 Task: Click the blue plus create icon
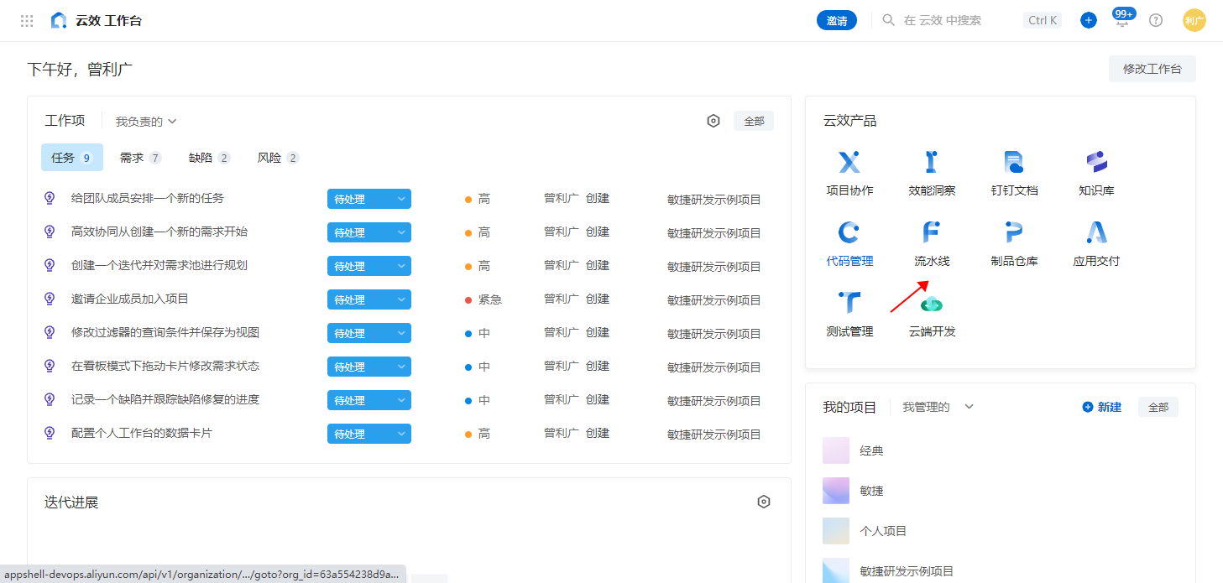(x=1089, y=20)
